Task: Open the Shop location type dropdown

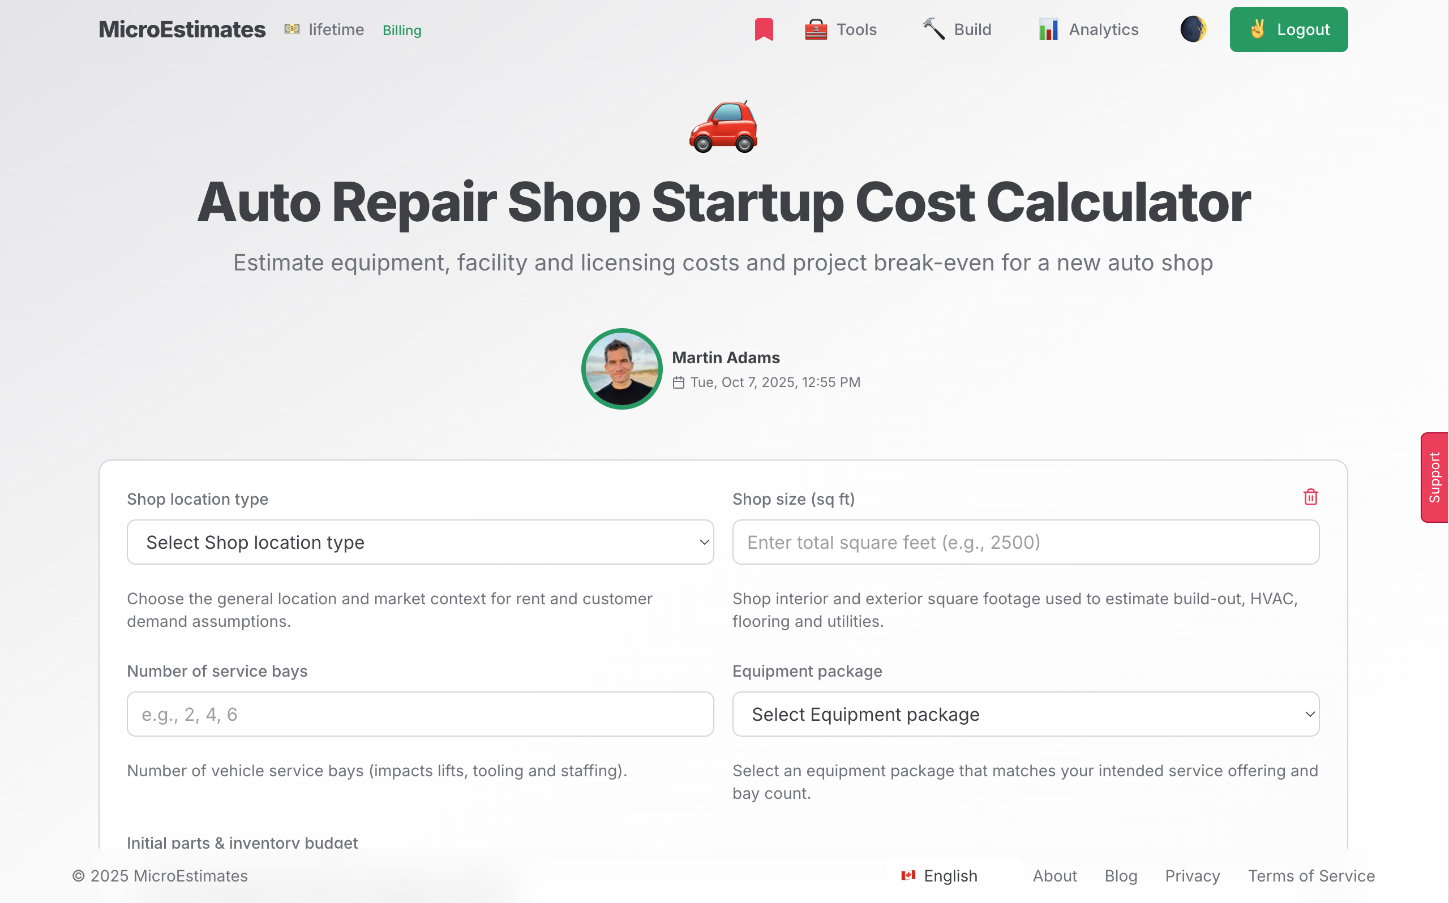Action: [420, 542]
